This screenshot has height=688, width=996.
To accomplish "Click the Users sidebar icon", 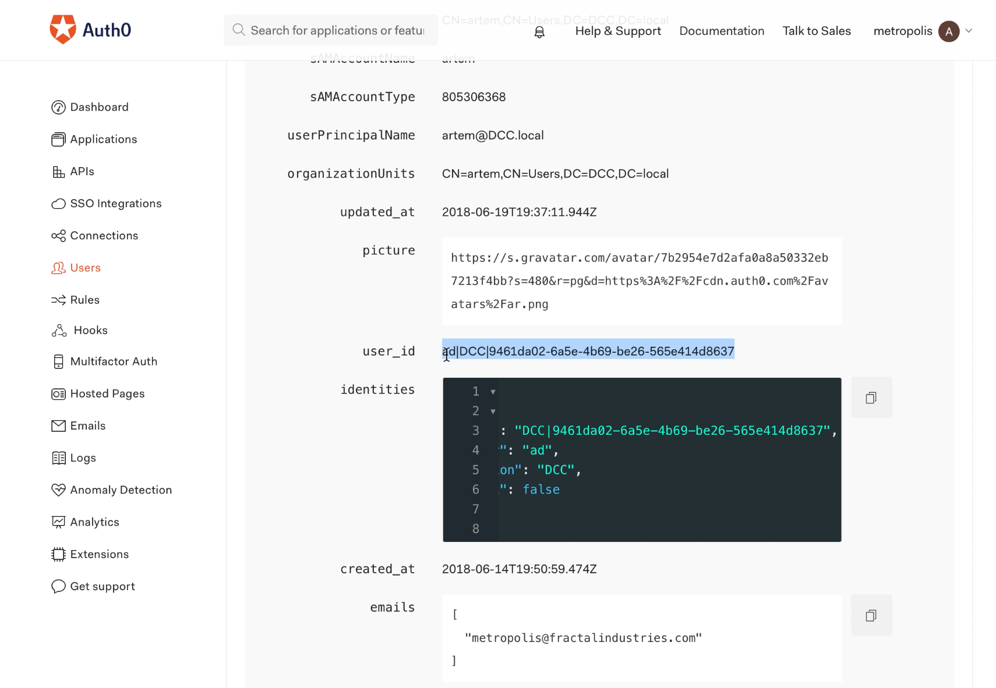I will tap(58, 268).
